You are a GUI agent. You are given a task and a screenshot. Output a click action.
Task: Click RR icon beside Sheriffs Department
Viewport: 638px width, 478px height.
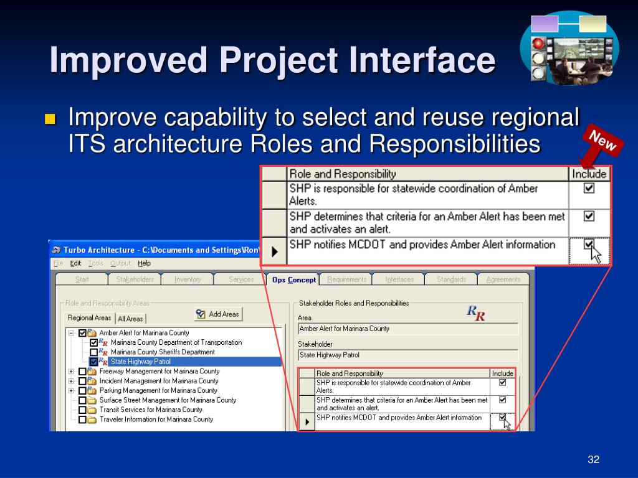[x=103, y=352]
